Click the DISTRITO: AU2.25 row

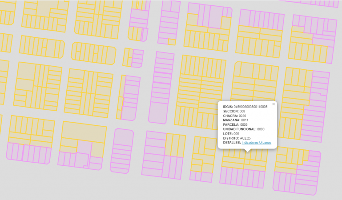click(237, 138)
